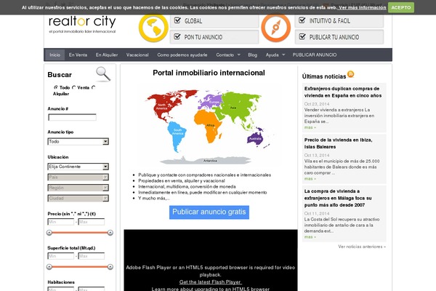Click the checkmark next to INTUITIVO & FACIL
The height and width of the screenshot is (291, 436).
[x=302, y=20]
